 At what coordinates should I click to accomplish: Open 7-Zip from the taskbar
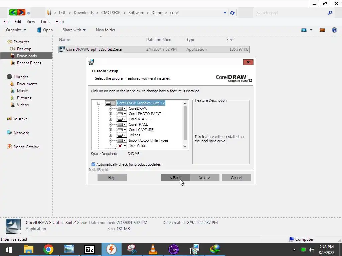90,249
